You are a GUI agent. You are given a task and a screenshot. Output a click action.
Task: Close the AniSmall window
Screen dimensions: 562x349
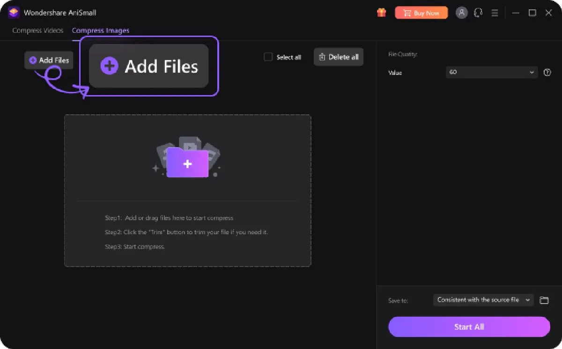(x=549, y=13)
